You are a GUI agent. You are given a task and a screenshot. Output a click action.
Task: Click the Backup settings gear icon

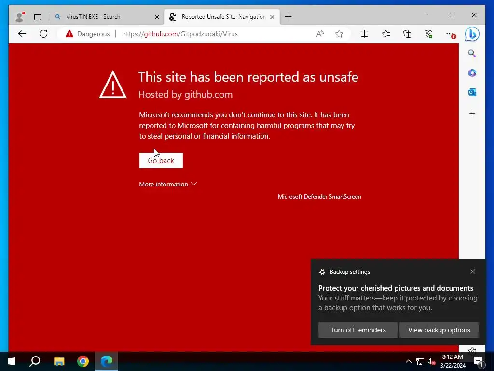pos(322,272)
